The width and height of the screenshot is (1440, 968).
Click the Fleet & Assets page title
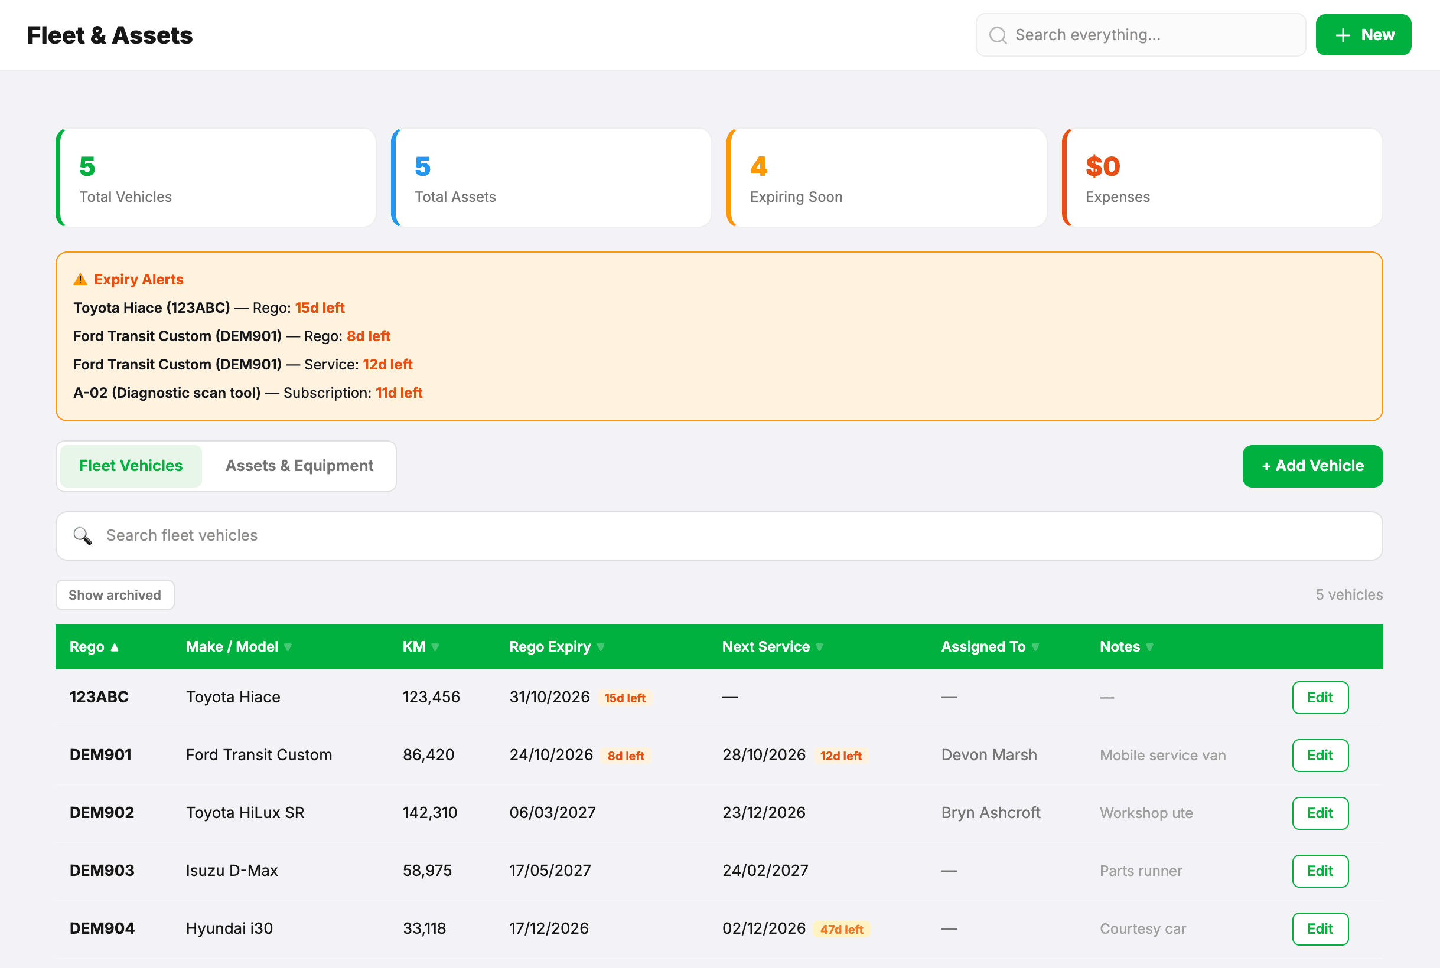[x=110, y=35]
